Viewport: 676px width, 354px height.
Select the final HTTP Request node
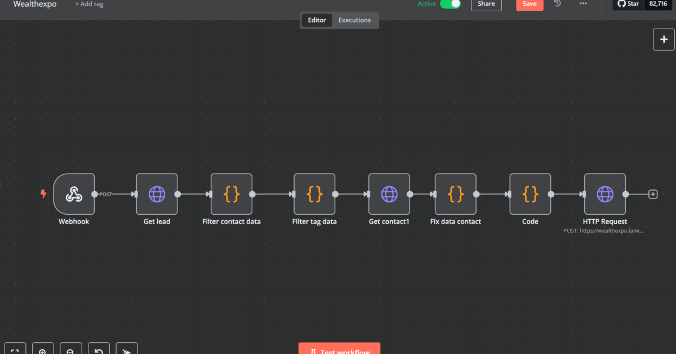coord(605,194)
